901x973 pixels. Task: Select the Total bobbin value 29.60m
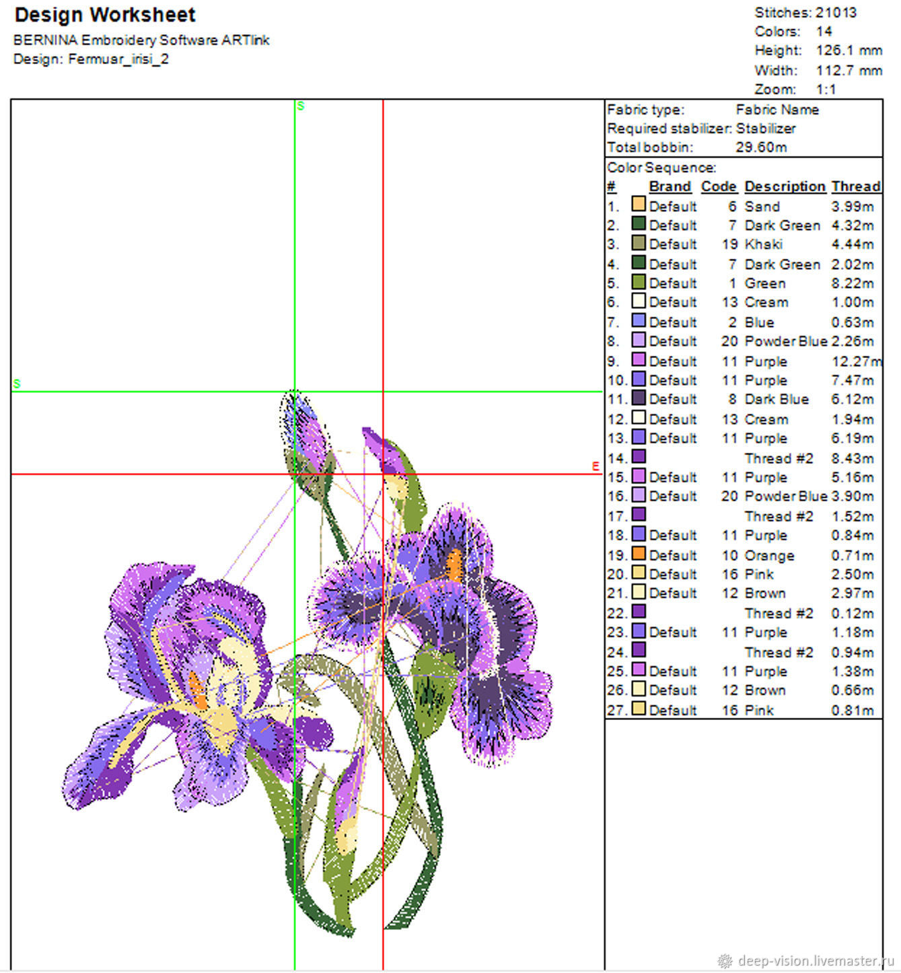point(761,147)
